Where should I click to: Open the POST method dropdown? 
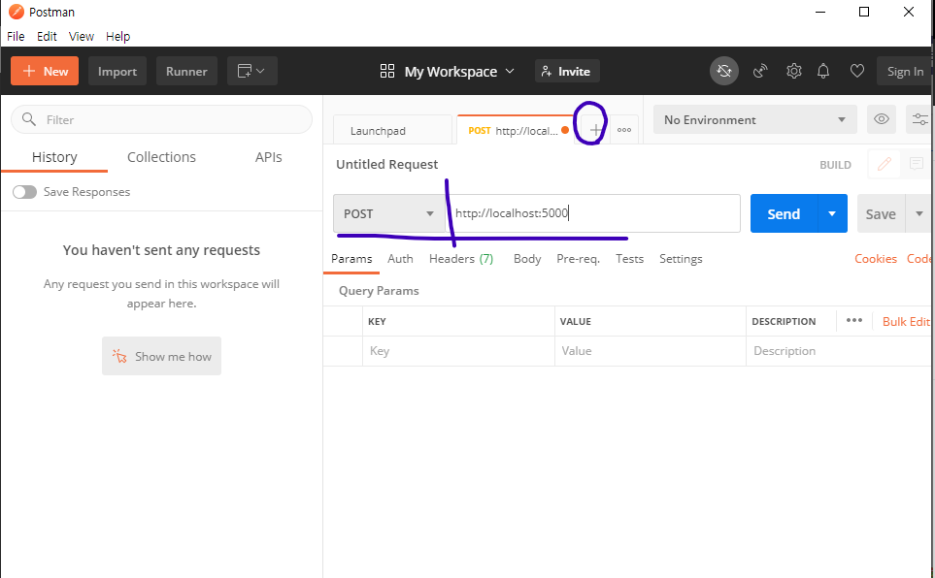point(388,213)
